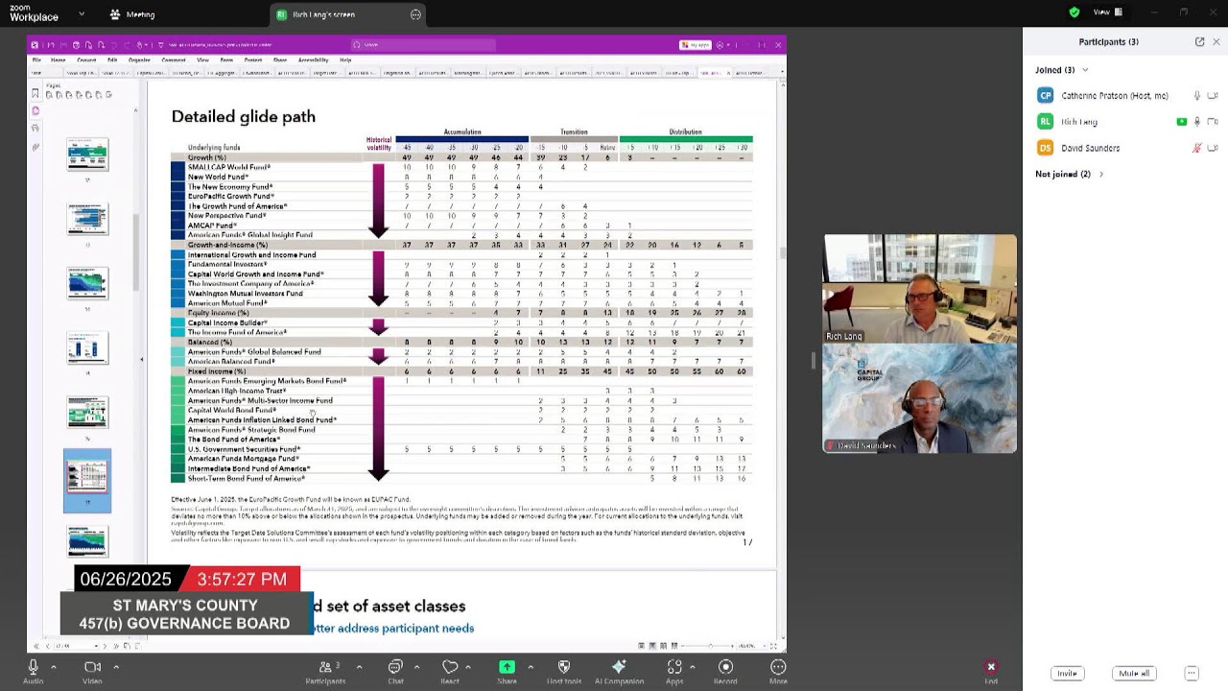Open video options arrow next to Video
Image resolution: width=1228 pixels, height=691 pixels.
[116, 667]
